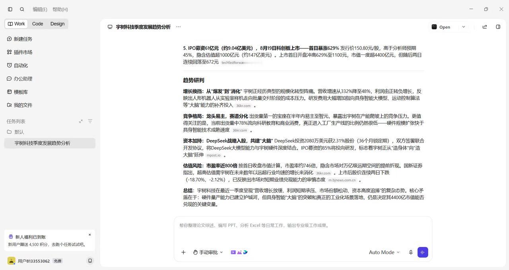Click the monitor icon before the conversation title

click(110, 27)
